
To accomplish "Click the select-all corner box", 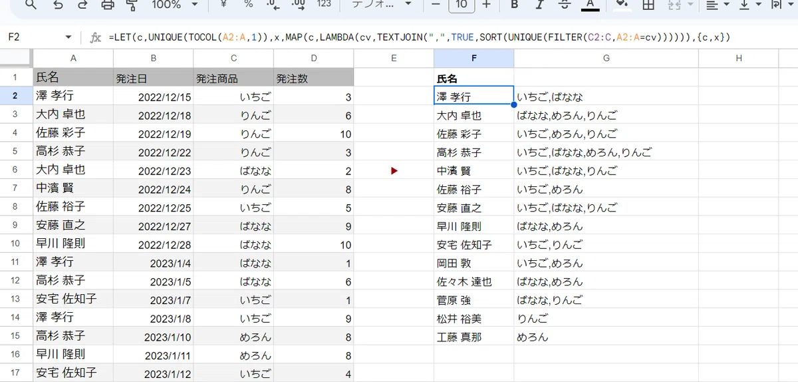I will pos(16,58).
